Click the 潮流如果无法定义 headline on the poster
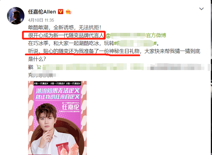Viewport: 212px width, 155px height. [57, 91]
